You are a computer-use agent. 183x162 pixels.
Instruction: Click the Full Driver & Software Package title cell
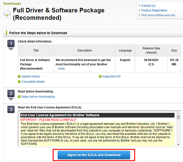36,64
